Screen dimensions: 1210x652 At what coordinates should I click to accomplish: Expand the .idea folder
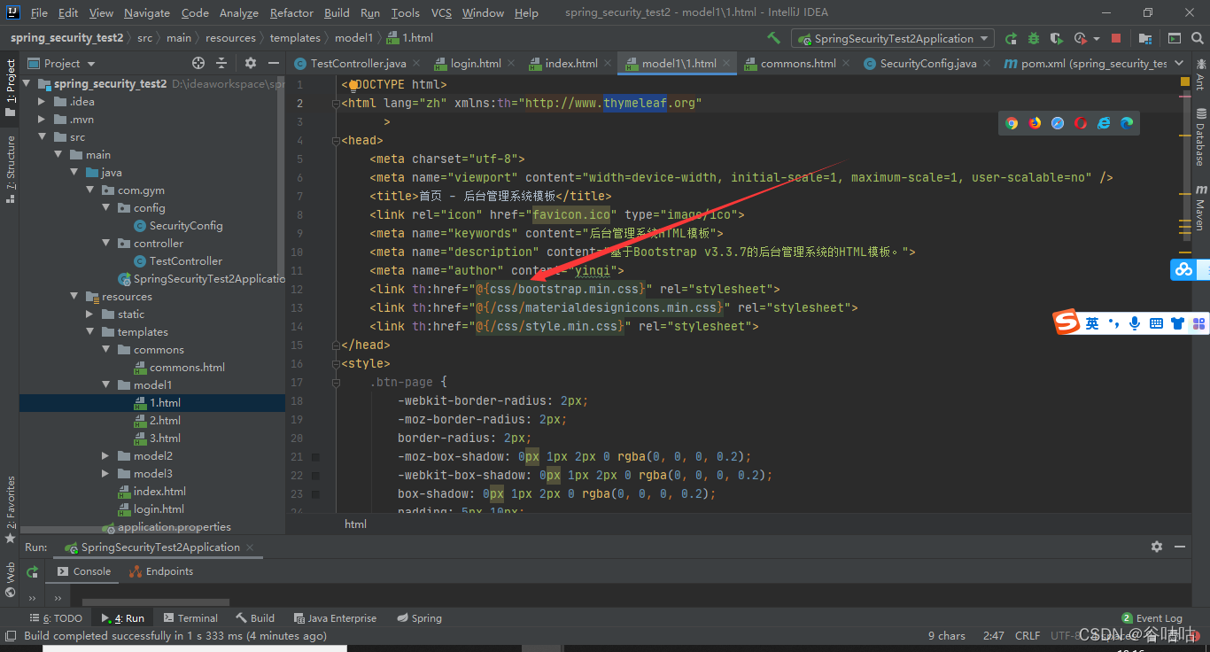[42, 102]
